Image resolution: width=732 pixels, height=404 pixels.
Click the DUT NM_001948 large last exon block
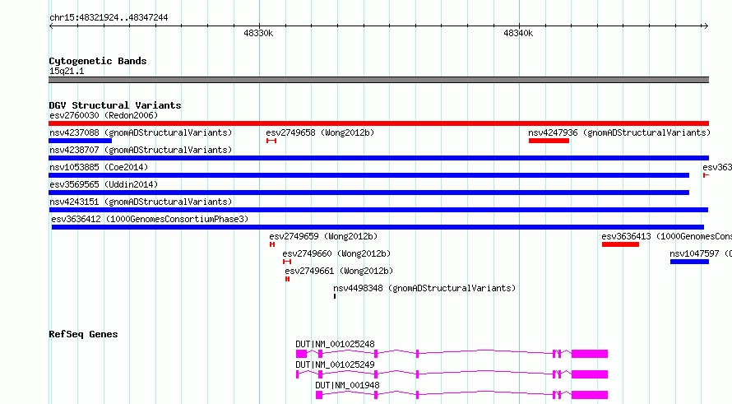(x=590, y=395)
